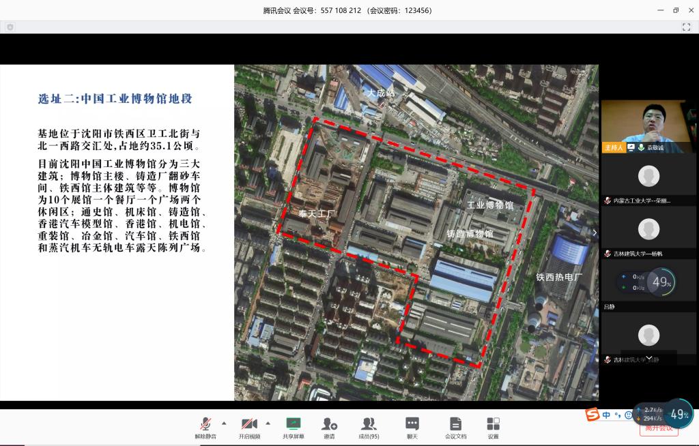Image resolution: width=699 pixels, height=446 pixels.
Task: Open meeting documents (会议文档)
Action: pos(455,428)
